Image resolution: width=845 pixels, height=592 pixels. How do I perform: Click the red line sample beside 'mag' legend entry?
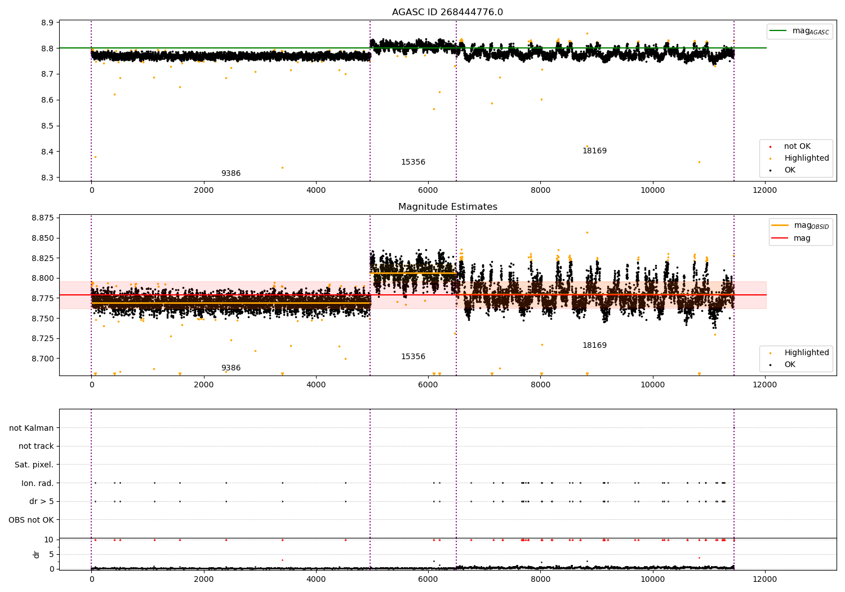click(780, 238)
